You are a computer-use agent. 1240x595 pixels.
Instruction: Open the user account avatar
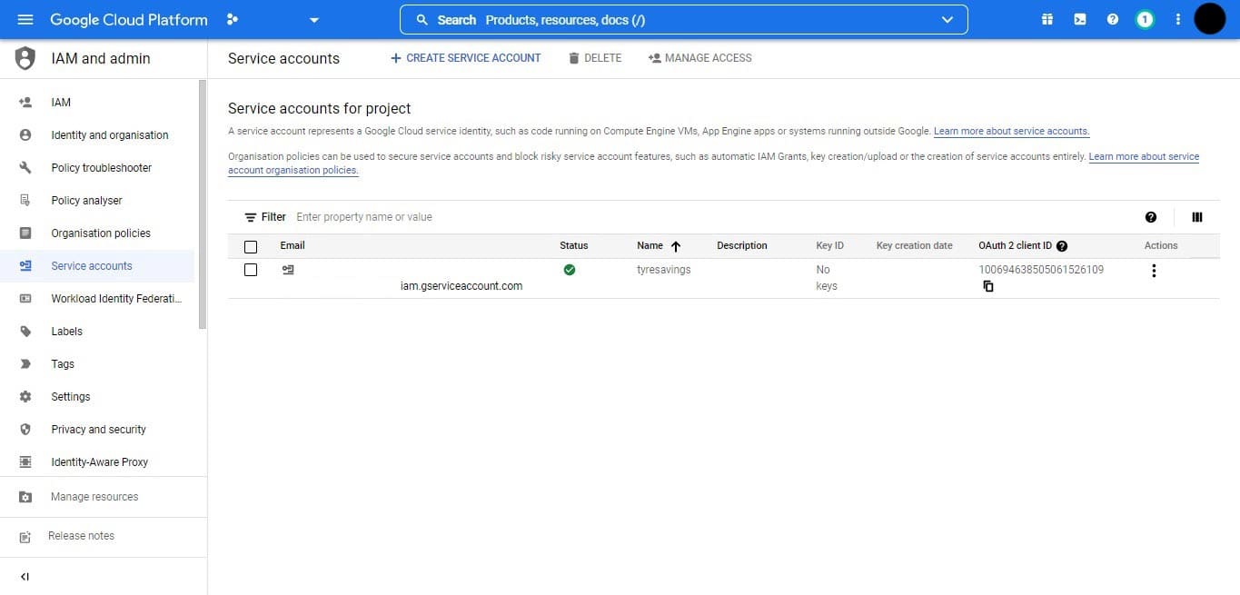tap(1210, 19)
